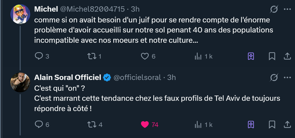View analytics on Alain Soral's post
The height and width of the screenshot is (138, 295).
tap(198, 125)
